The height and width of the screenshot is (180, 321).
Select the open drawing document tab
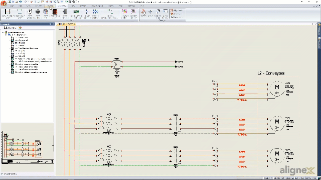click(67, 24)
